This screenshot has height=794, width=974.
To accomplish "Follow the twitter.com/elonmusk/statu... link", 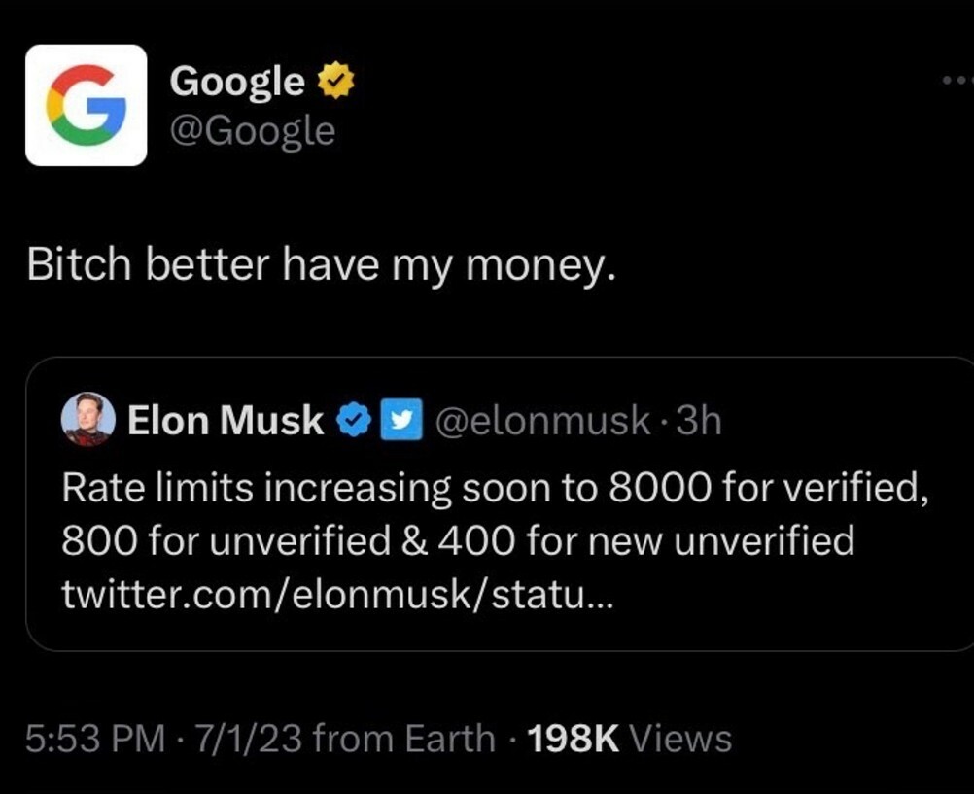I will pos(337,594).
